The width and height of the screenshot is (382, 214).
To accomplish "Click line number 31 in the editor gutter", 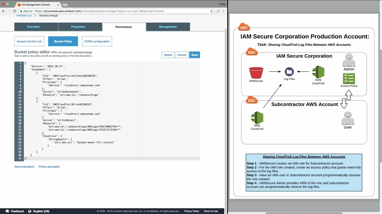I will [20, 158].
